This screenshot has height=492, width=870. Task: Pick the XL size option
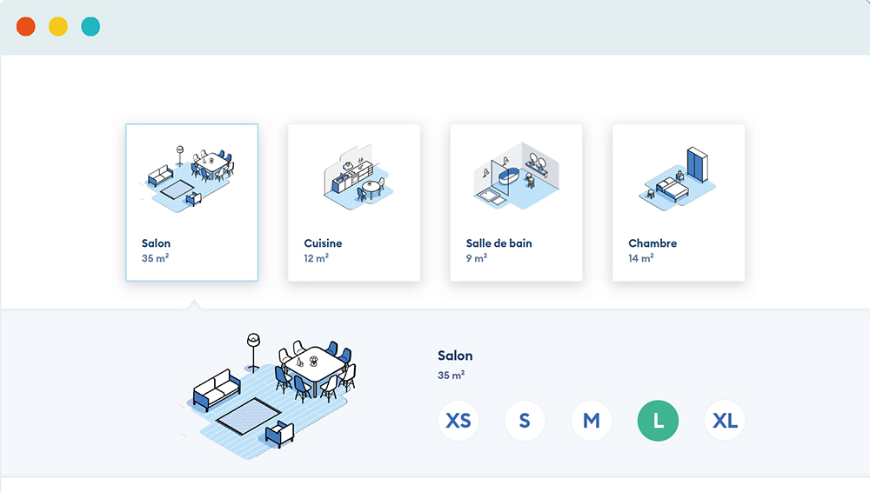point(725,422)
